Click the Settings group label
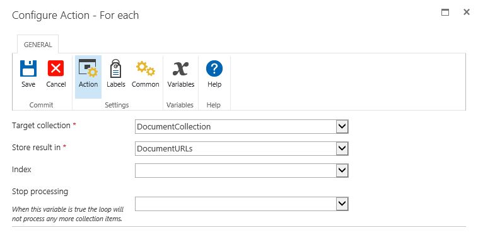Screen dimensions: 478x240 (x=117, y=105)
